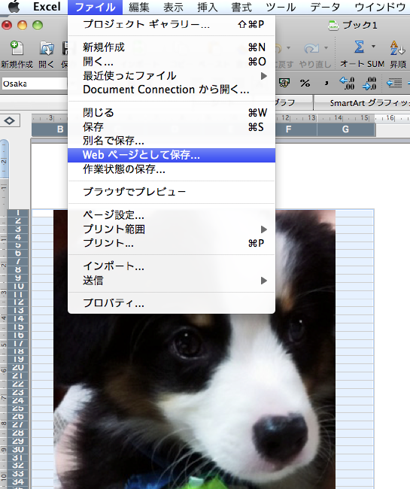This screenshot has width=410, height=489.
Task: Open プロパティ... from the menu
Action: [172, 303]
